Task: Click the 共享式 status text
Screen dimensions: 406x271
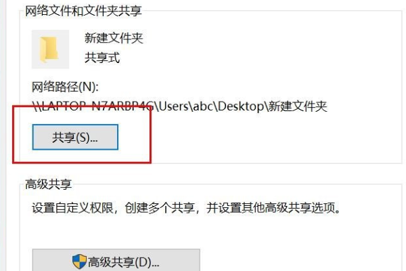Action: (102, 58)
